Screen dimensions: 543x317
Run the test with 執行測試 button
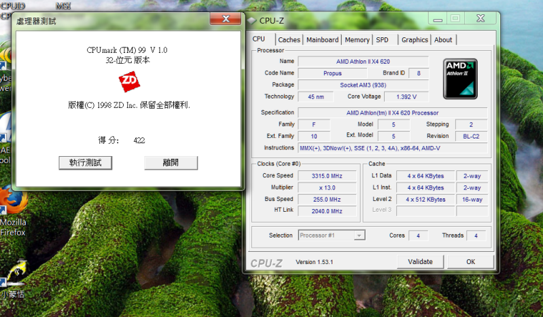click(86, 163)
